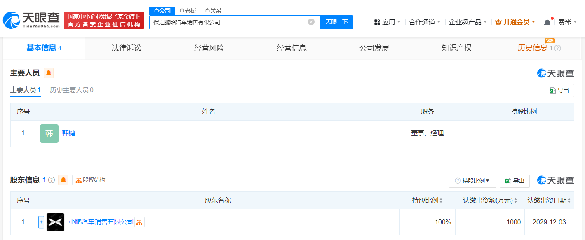Image resolution: width=585 pixels, height=240 pixels.
Task: Click the 职务 column header
Action: [428, 112]
